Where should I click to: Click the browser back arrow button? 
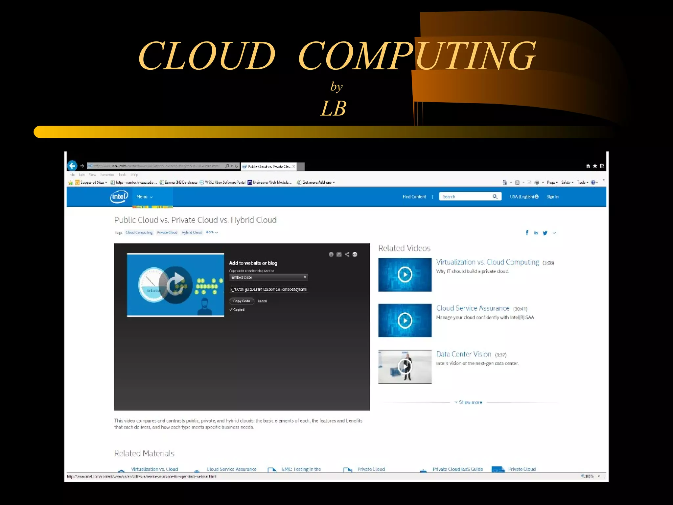click(72, 166)
